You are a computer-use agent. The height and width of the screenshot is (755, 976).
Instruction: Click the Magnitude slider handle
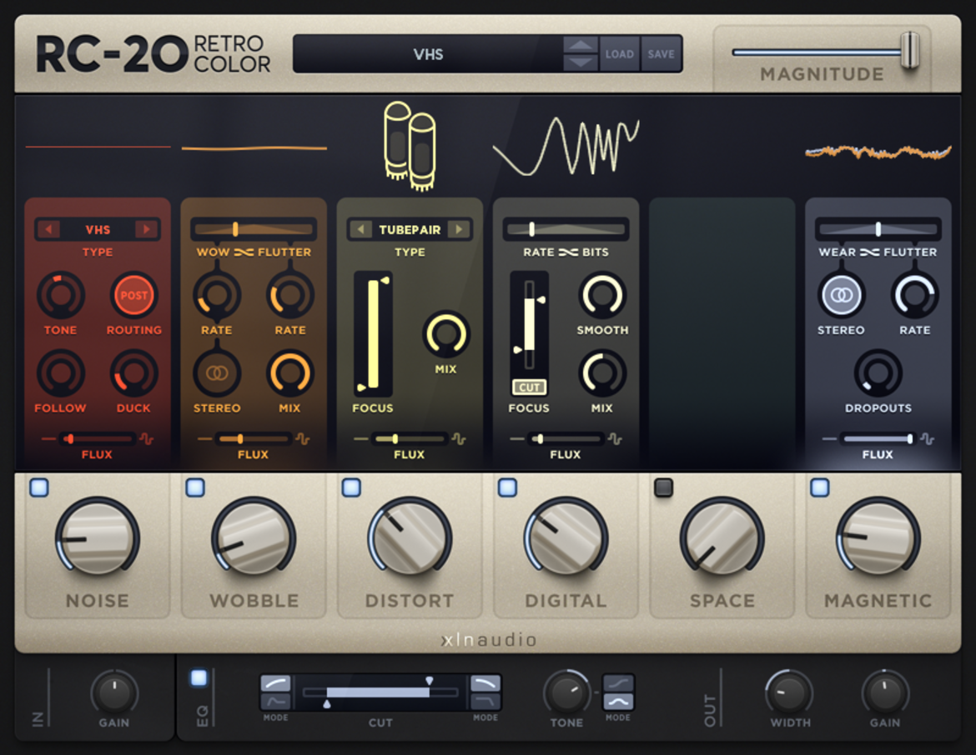click(910, 50)
